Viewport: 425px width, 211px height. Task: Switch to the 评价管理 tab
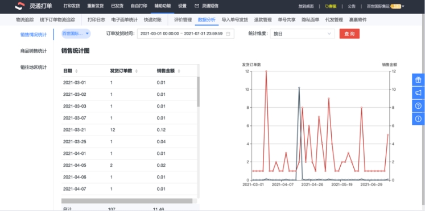pos(183,20)
